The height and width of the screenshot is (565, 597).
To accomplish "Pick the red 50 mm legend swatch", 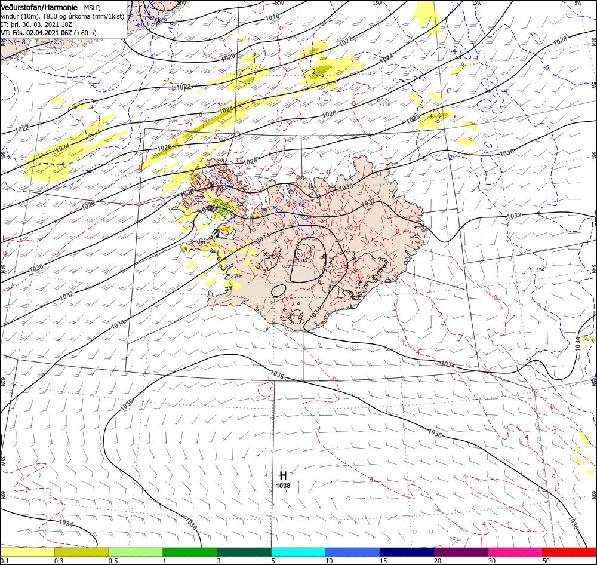I will coord(570,552).
